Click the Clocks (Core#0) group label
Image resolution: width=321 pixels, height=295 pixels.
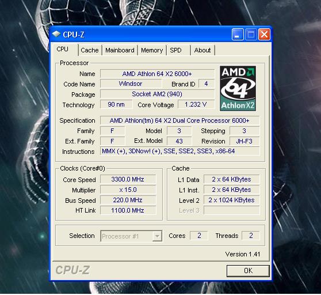point(82,168)
